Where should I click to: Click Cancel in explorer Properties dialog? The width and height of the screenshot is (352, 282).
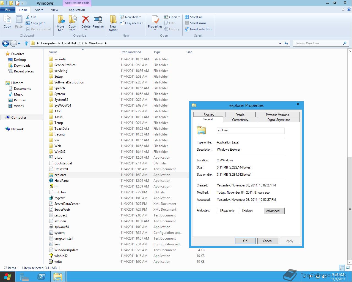pos(268,241)
